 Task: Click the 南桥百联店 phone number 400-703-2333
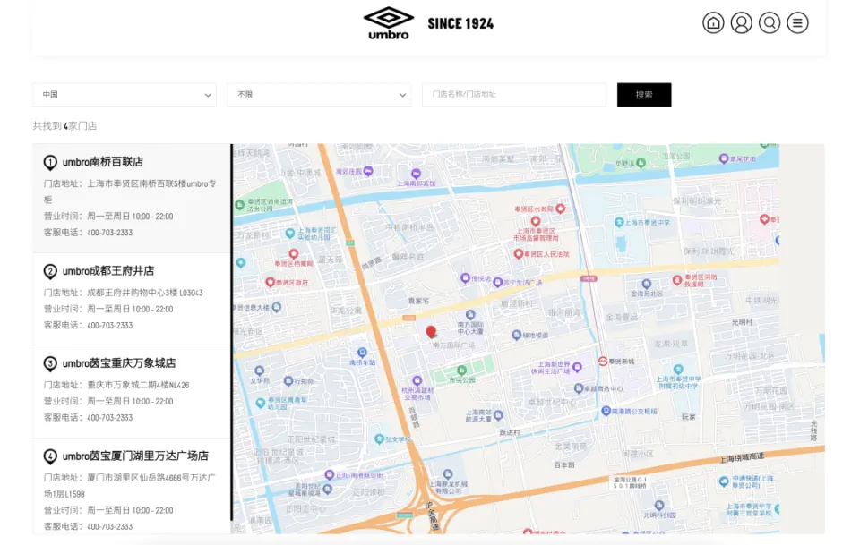click(109, 233)
